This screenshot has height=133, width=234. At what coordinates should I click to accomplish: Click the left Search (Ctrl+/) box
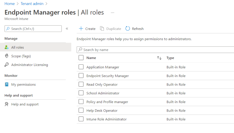[33, 29]
